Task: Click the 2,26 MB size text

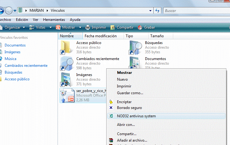Action: pos(83,100)
